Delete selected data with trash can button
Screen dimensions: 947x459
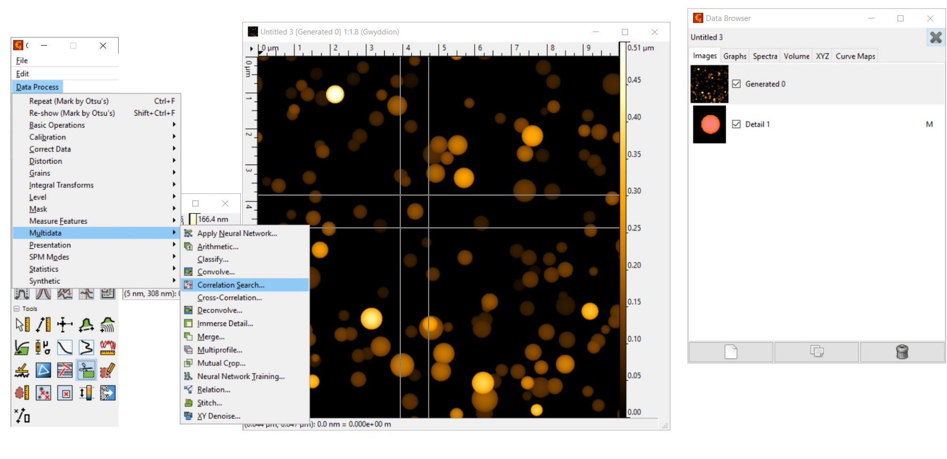tap(902, 352)
